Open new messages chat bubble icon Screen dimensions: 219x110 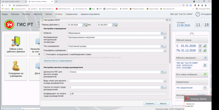pos(205,74)
